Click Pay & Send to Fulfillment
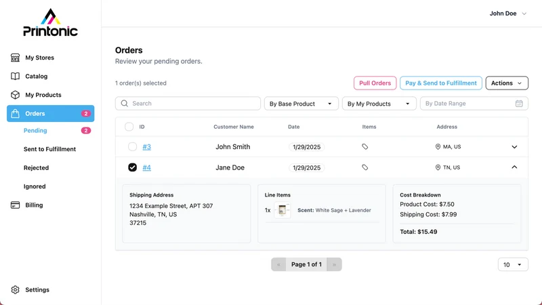This screenshot has height=305, width=542. 441,83
